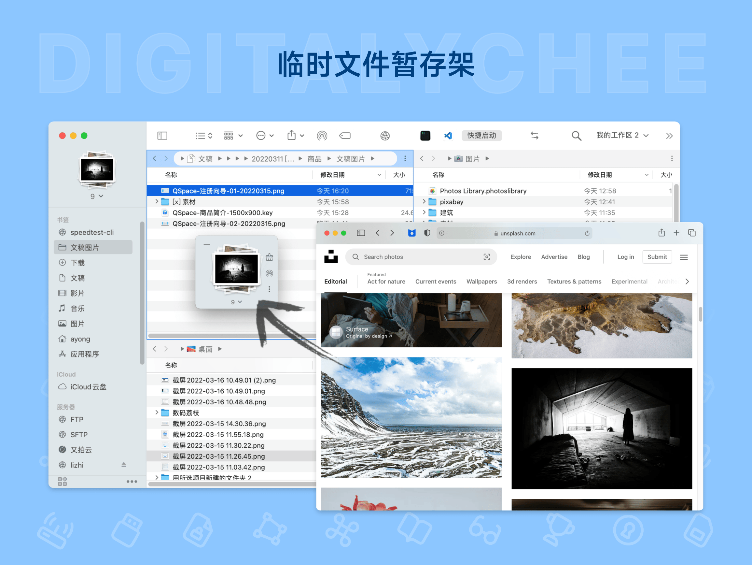752x565 pixels.
Task: Select QSpace-商品简介-1500x900.key file
Action: 280,212
